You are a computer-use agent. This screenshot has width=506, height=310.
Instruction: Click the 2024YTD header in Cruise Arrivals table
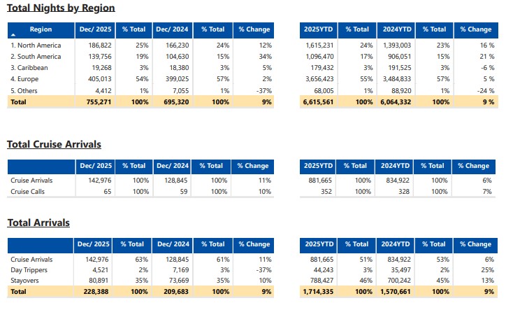[x=397, y=166]
